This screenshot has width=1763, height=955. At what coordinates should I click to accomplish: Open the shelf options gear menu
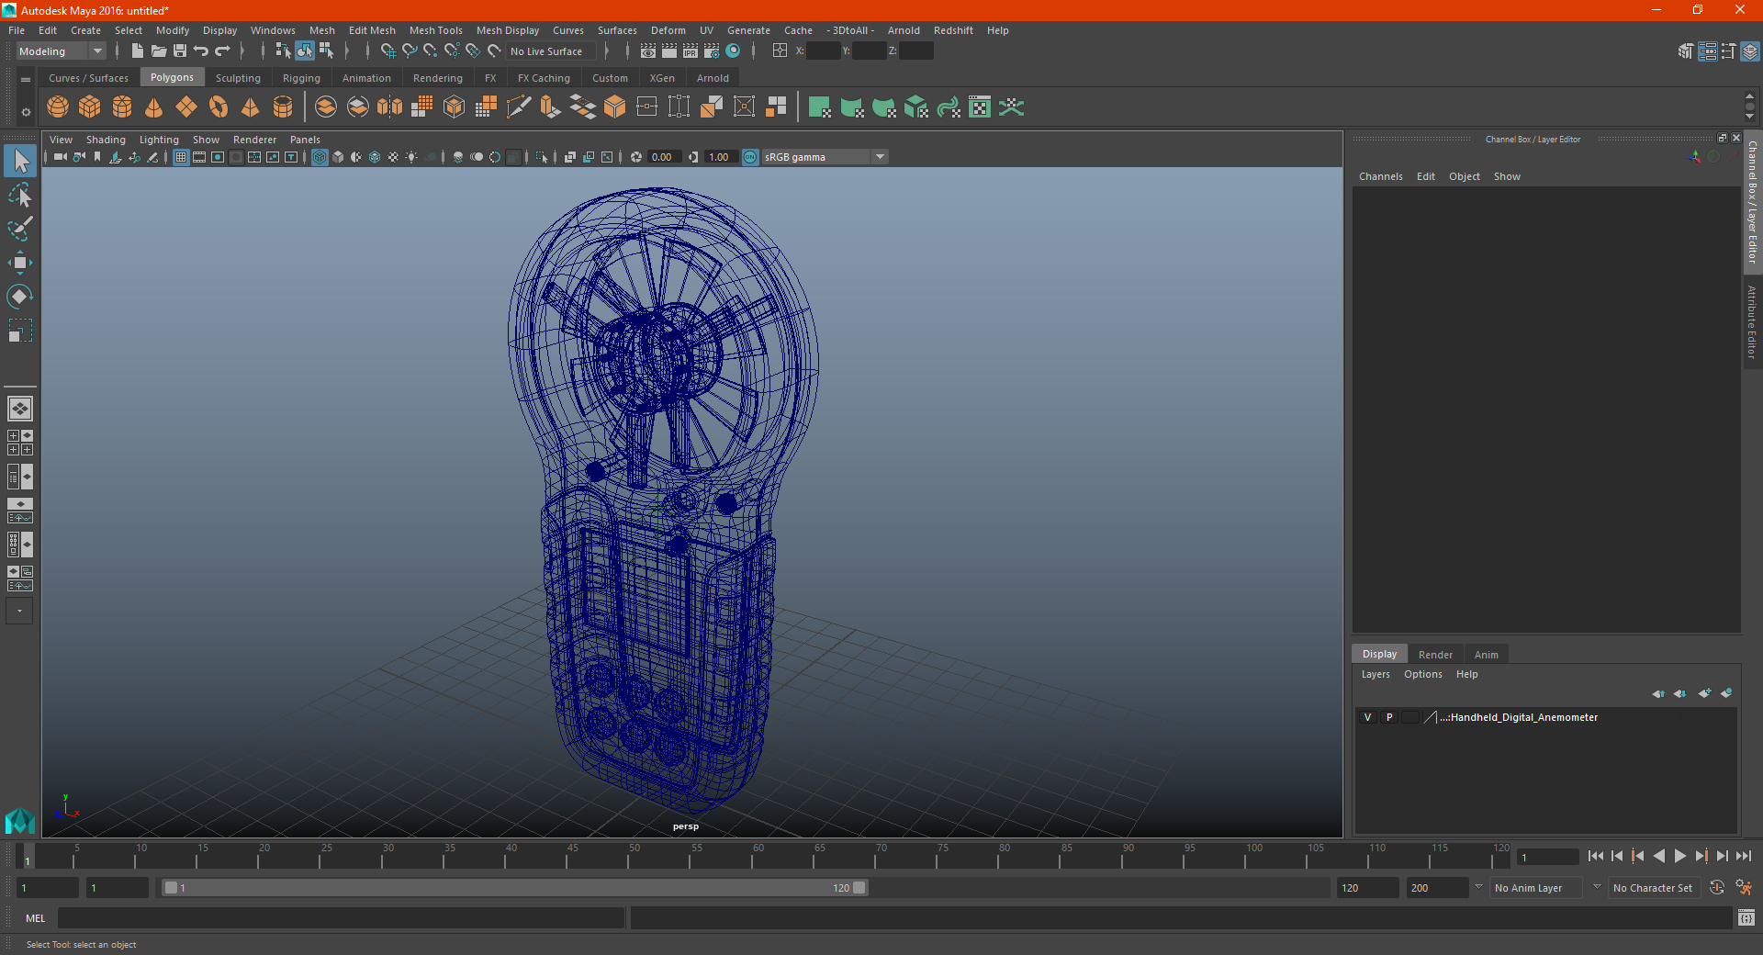click(26, 112)
